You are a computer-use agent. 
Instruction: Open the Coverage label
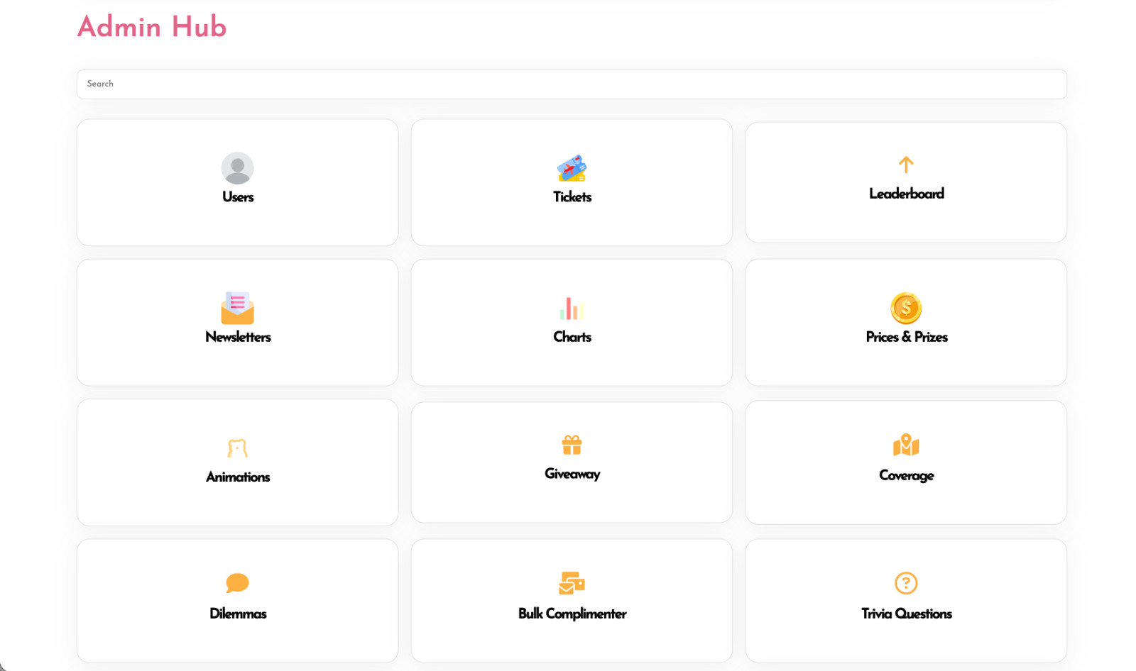coord(907,475)
